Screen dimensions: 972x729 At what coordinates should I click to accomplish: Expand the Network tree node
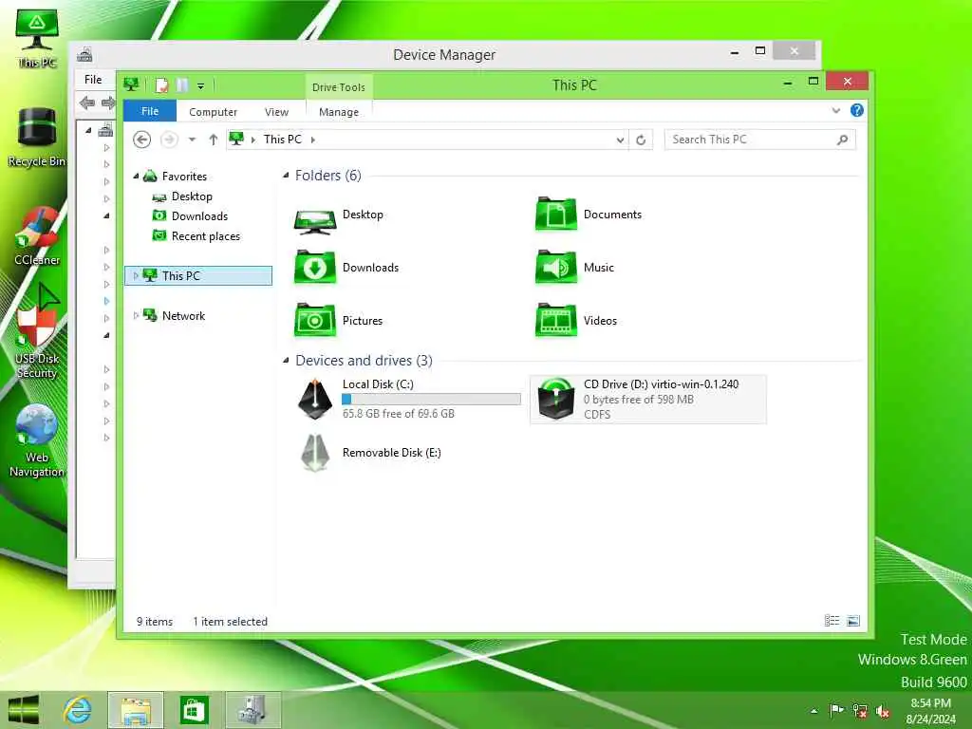click(136, 315)
